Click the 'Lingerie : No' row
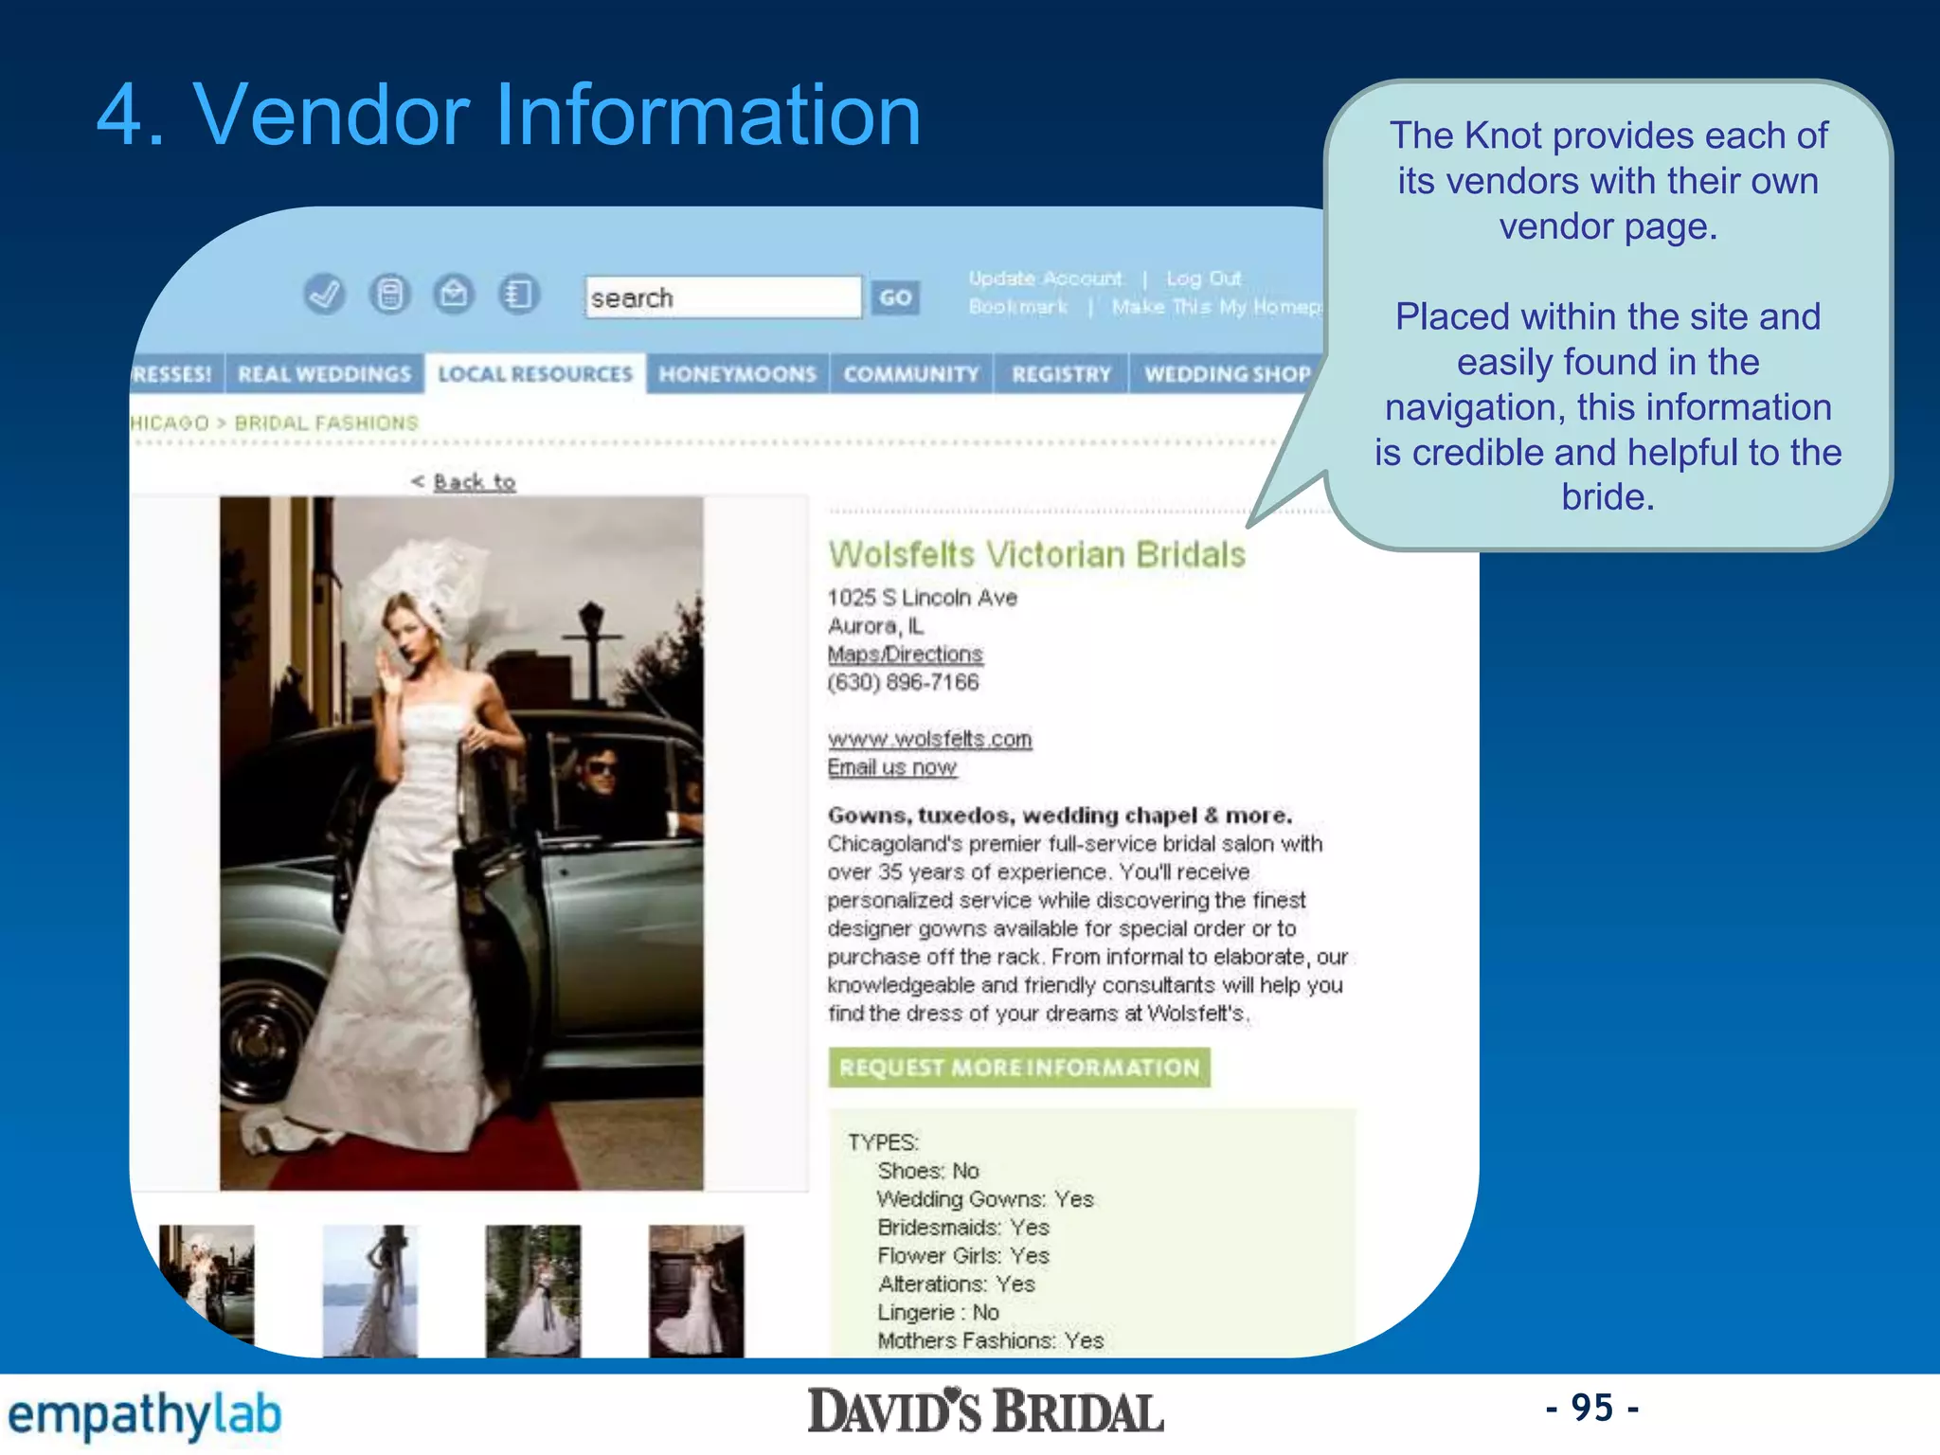Screen dimensions: 1940x1455 938,1313
